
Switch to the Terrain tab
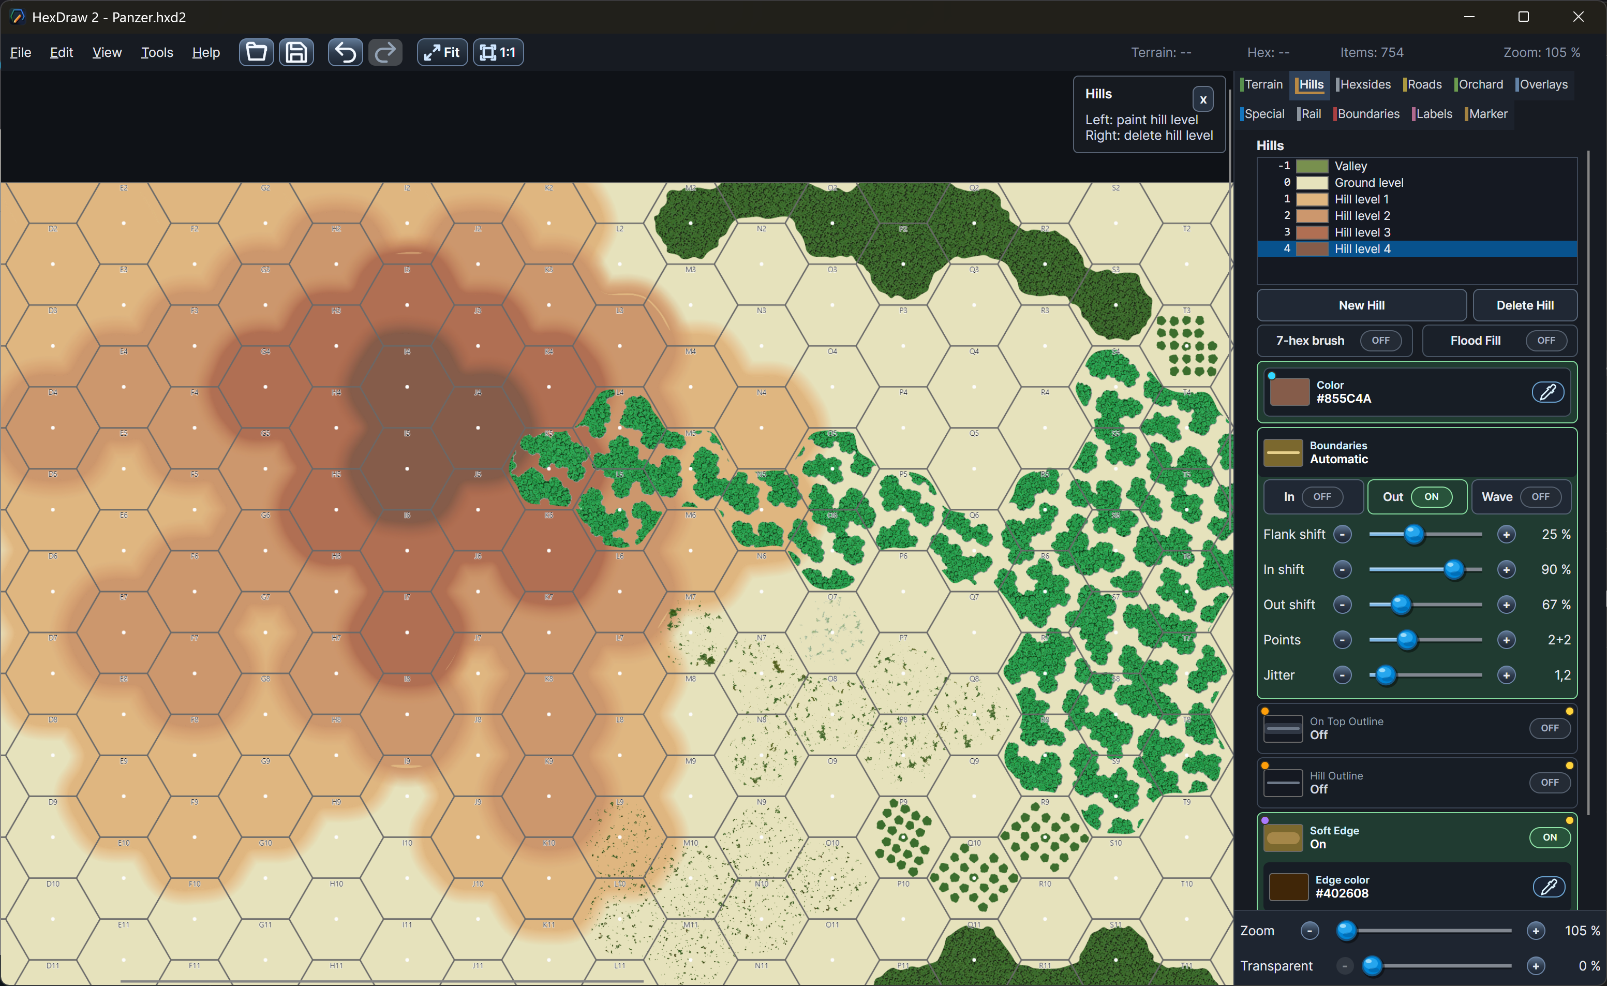click(1262, 84)
